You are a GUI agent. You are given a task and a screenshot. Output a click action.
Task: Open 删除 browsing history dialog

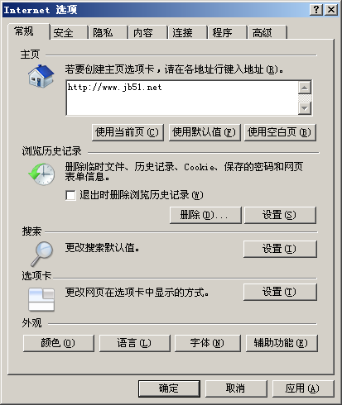point(205,215)
